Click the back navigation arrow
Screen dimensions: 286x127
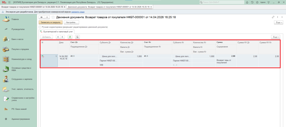pyautogui.click(x=42, y=17)
